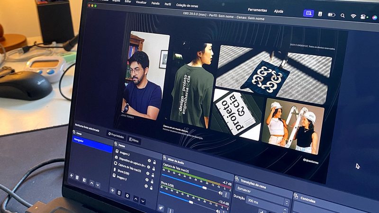Select the Imagem 2 source row

[x=135, y=157]
